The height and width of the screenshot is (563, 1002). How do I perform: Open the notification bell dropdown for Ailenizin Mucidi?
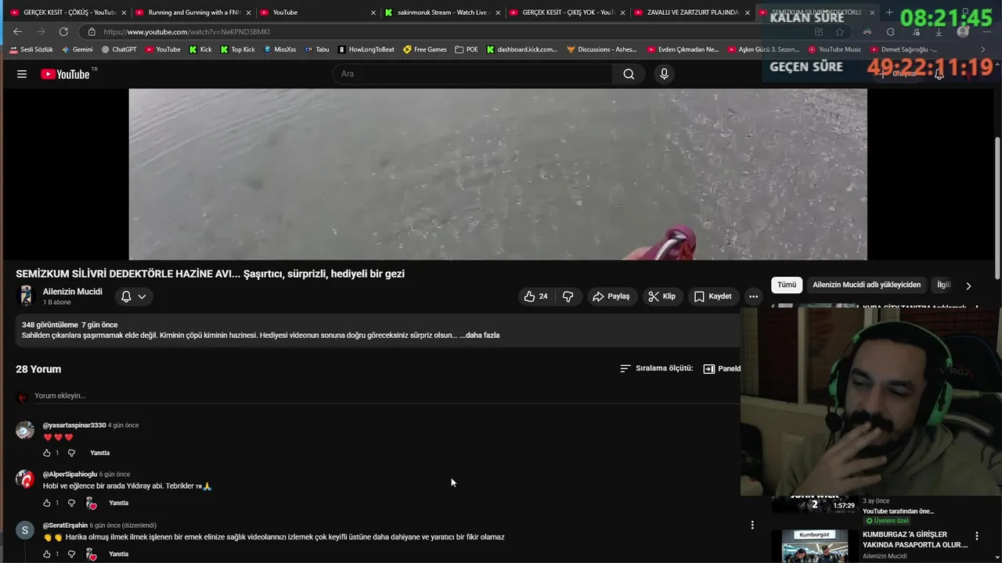[x=134, y=296]
